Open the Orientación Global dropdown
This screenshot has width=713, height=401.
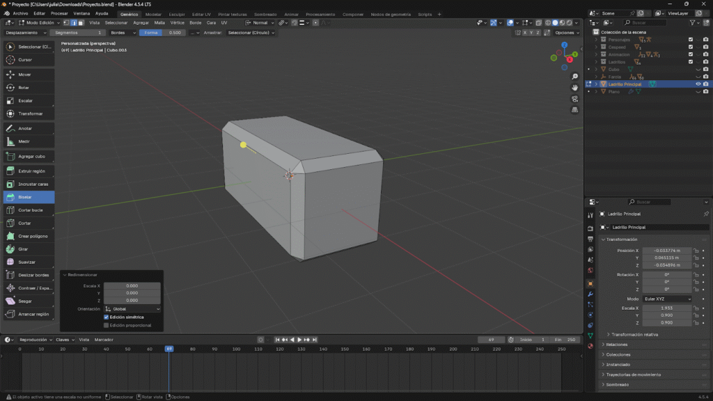[132, 308]
